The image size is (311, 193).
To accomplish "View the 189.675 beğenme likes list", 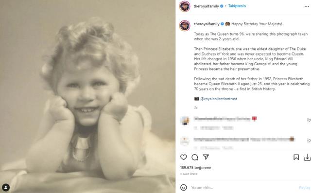I will (x=195, y=168).
